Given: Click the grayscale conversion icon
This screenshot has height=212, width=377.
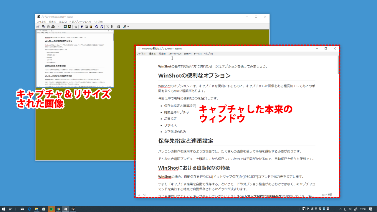Looking at the screenshot, I should [x=86, y=27].
